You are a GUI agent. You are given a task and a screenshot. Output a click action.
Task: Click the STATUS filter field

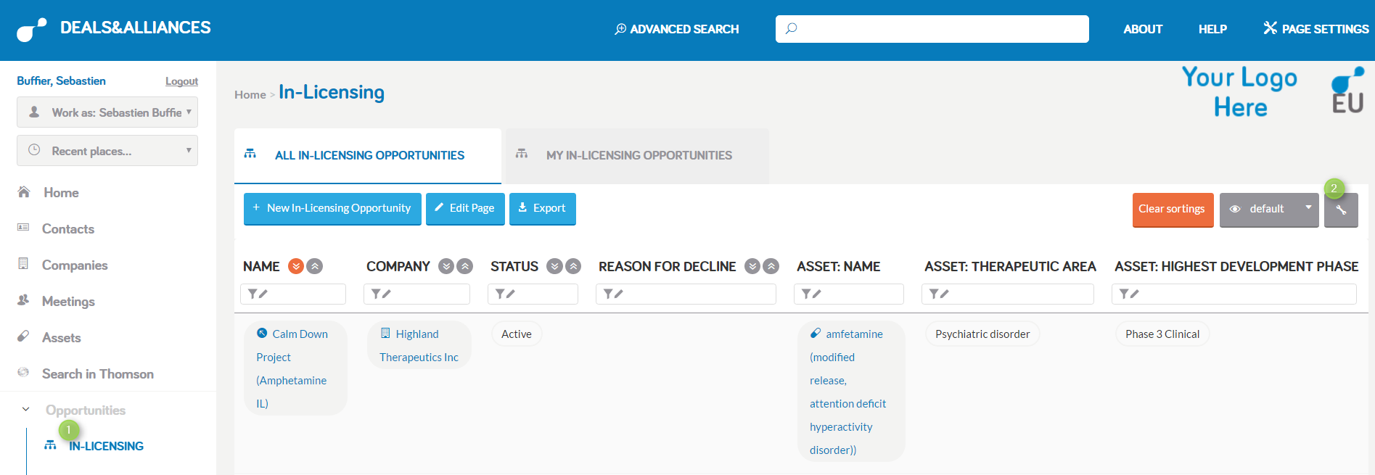[x=533, y=294]
